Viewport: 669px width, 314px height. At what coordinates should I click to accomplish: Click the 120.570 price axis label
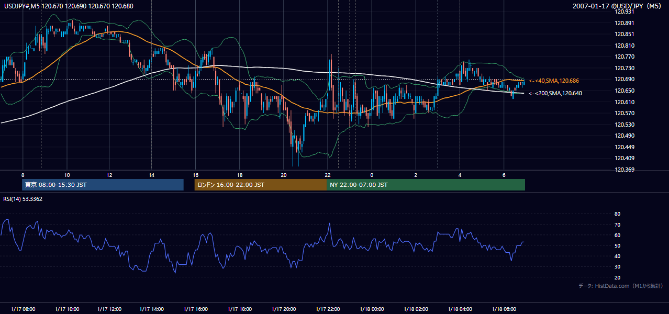tap(625, 113)
